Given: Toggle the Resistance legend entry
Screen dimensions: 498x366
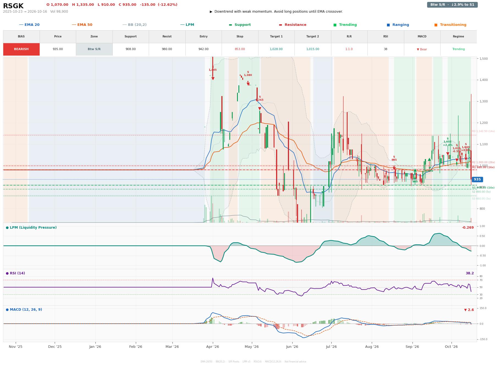Looking at the screenshot, I should tap(293, 25).
